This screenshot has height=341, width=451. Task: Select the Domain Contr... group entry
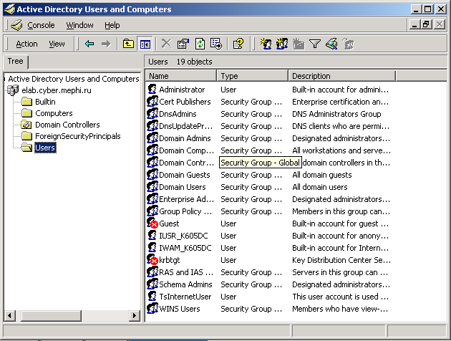[x=186, y=163]
